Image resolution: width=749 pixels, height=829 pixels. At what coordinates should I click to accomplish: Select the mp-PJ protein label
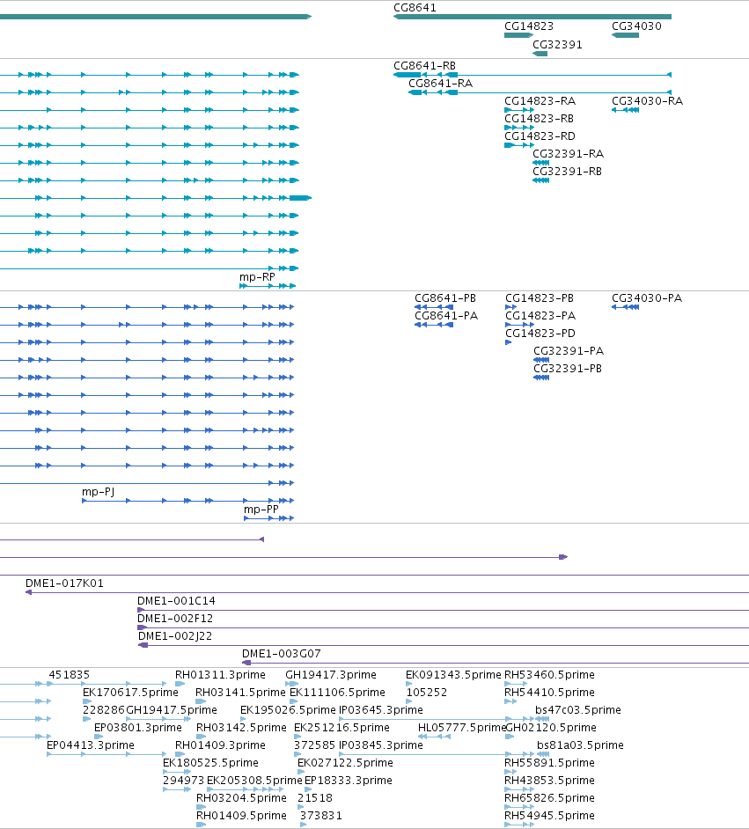pos(98,492)
